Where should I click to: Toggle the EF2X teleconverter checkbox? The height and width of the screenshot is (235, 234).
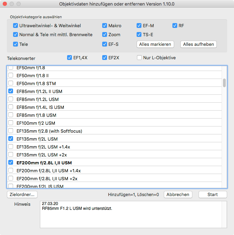[105, 58]
